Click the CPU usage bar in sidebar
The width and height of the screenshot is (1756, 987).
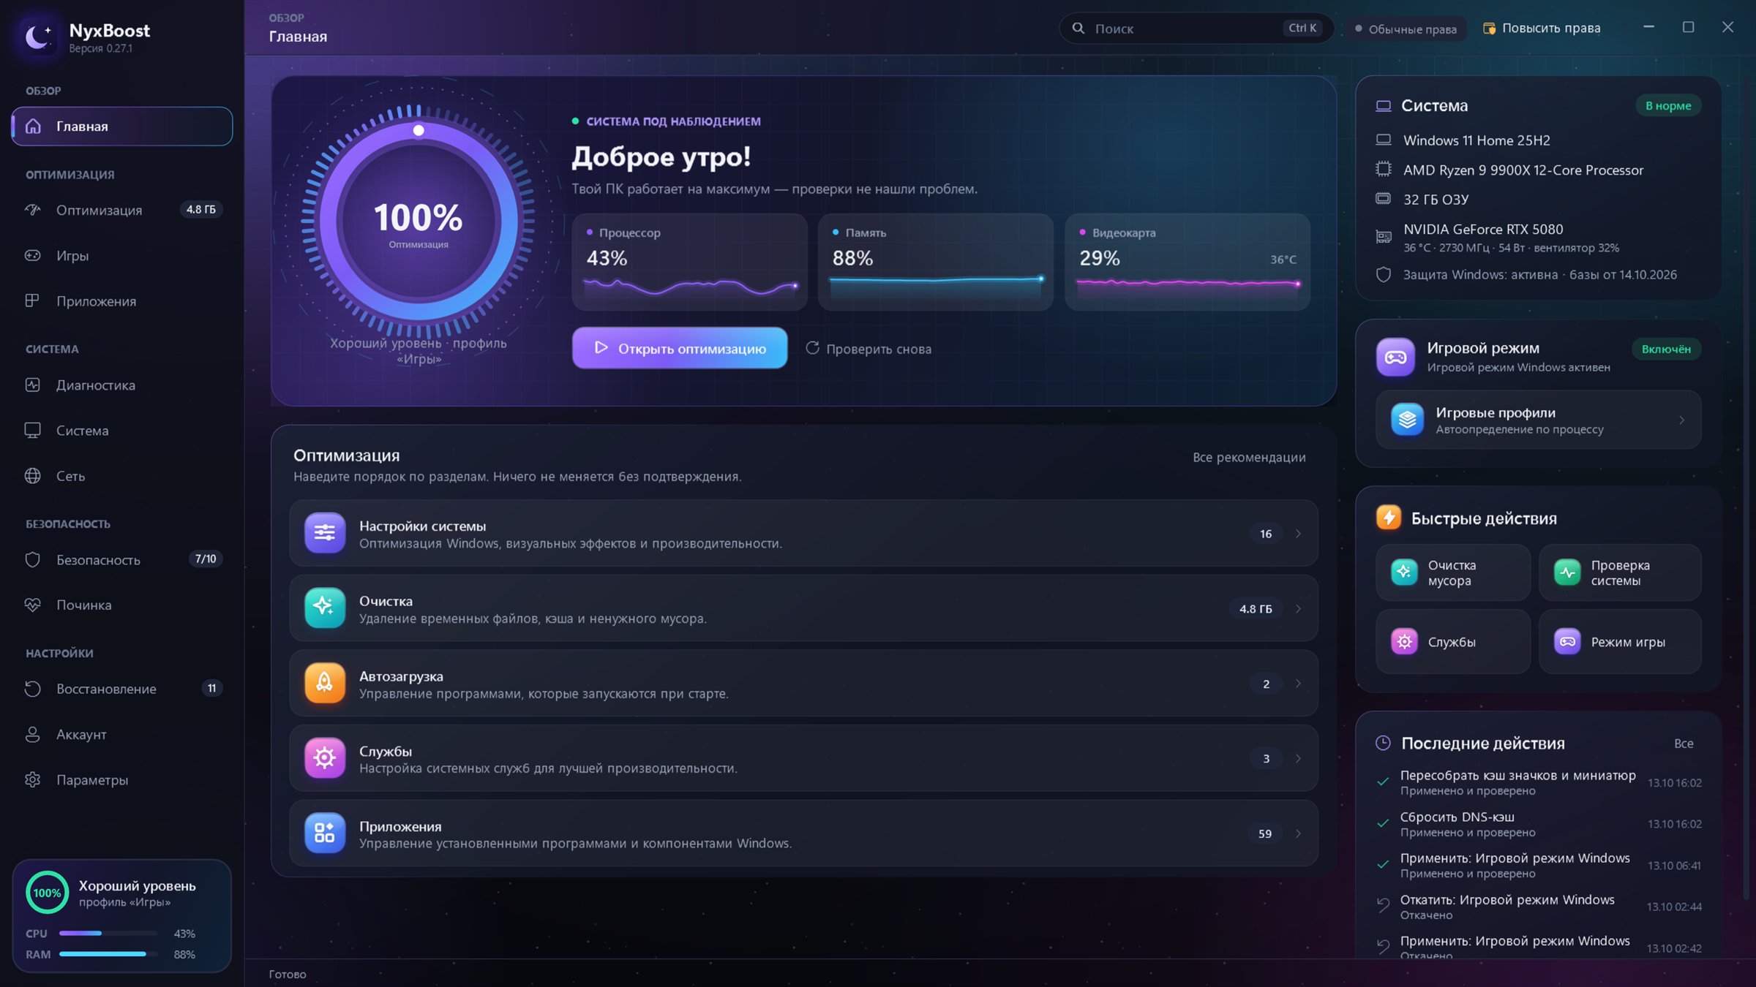tap(108, 934)
